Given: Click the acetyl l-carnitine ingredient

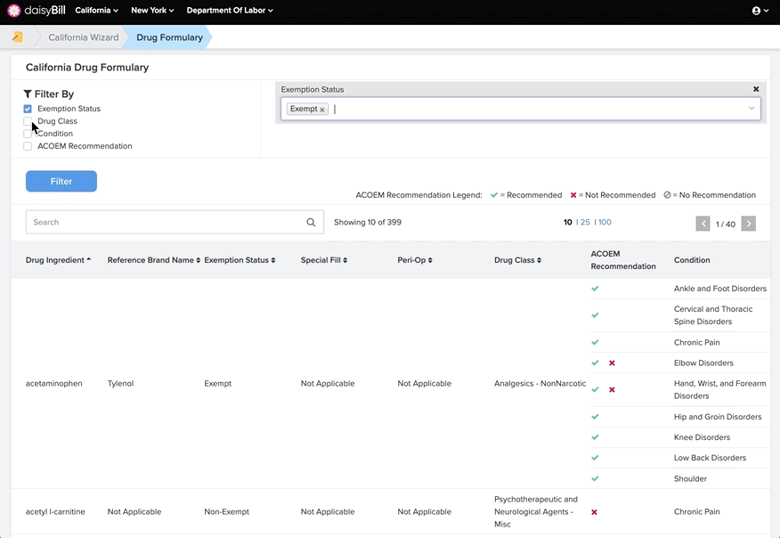Looking at the screenshot, I should (x=55, y=511).
